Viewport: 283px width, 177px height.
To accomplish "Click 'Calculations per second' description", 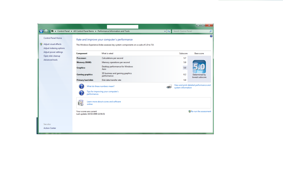I will coord(112,58).
